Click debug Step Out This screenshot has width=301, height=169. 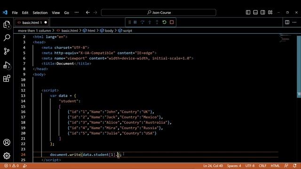click(x=157, y=22)
